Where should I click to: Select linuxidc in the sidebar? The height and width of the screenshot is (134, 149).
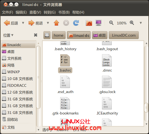(18, 45)
